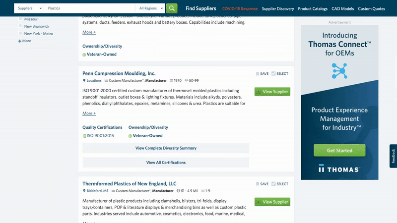Check the Missouri region filter checkbox
This screenshot has height=223, width=397.
[20, 18]
